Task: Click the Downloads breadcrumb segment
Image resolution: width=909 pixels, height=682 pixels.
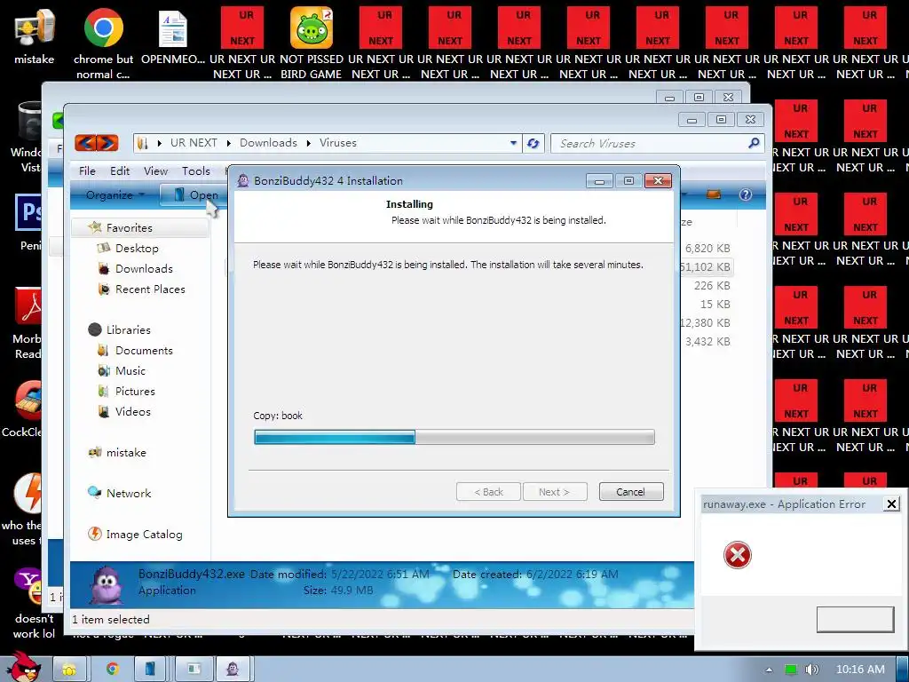Action: tap(268, 143)
